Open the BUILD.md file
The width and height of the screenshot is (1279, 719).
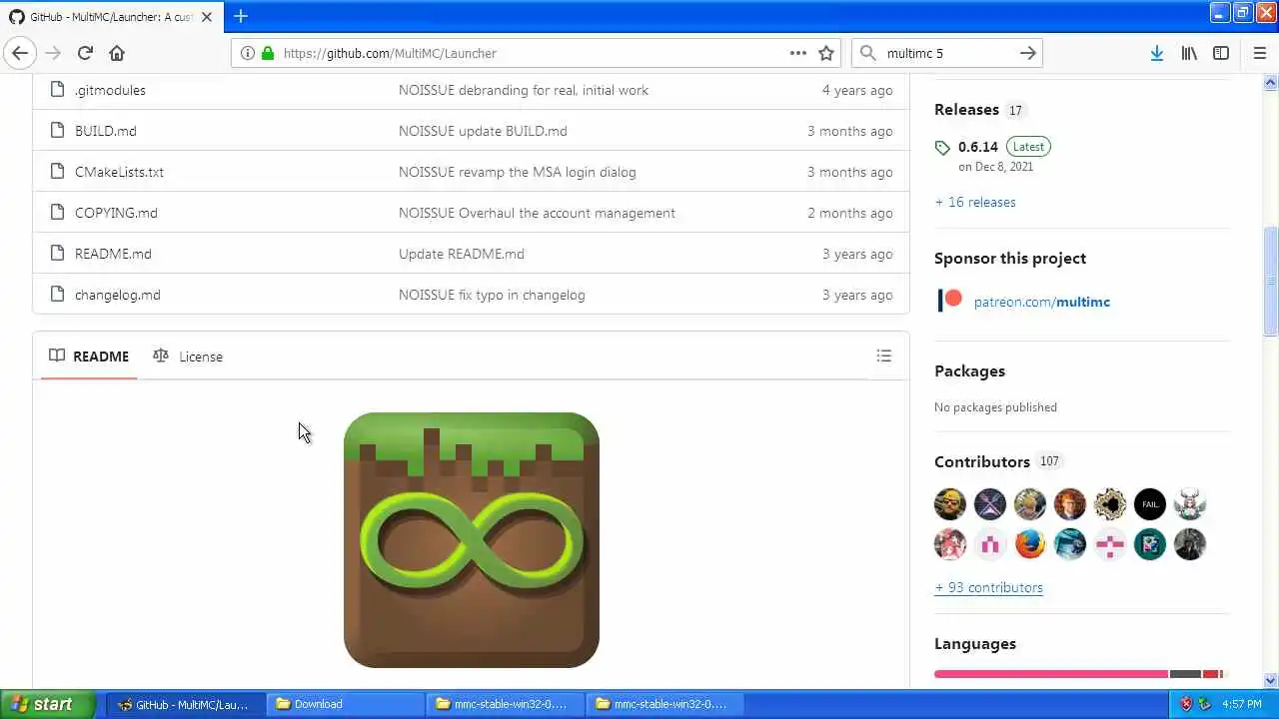105,131
